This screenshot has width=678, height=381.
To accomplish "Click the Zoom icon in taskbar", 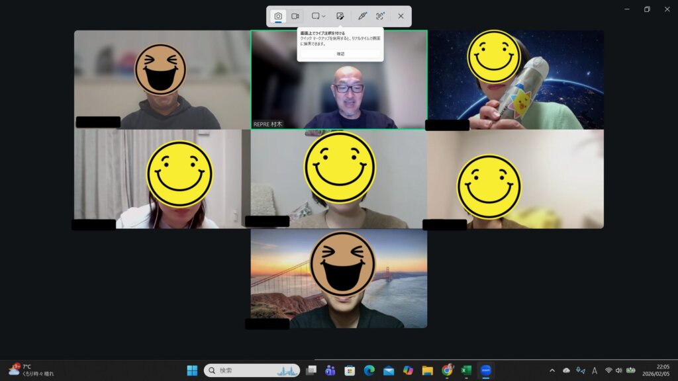I will pos(486,370).
